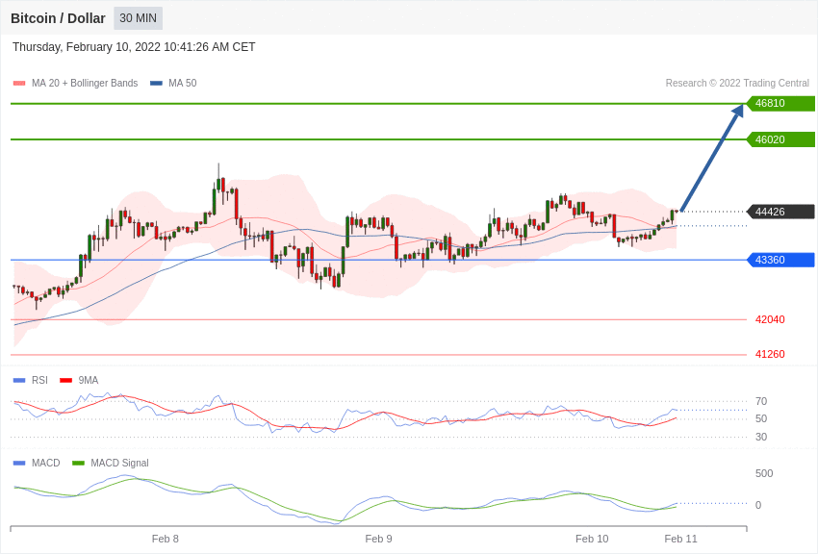Click the 41260 red support label
The image size is (818, 554).
click(770, 354)
